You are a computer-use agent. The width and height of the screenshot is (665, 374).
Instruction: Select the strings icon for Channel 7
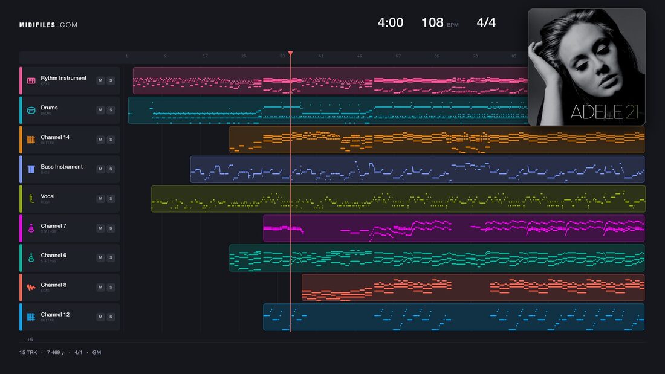[x=31, y=228]
